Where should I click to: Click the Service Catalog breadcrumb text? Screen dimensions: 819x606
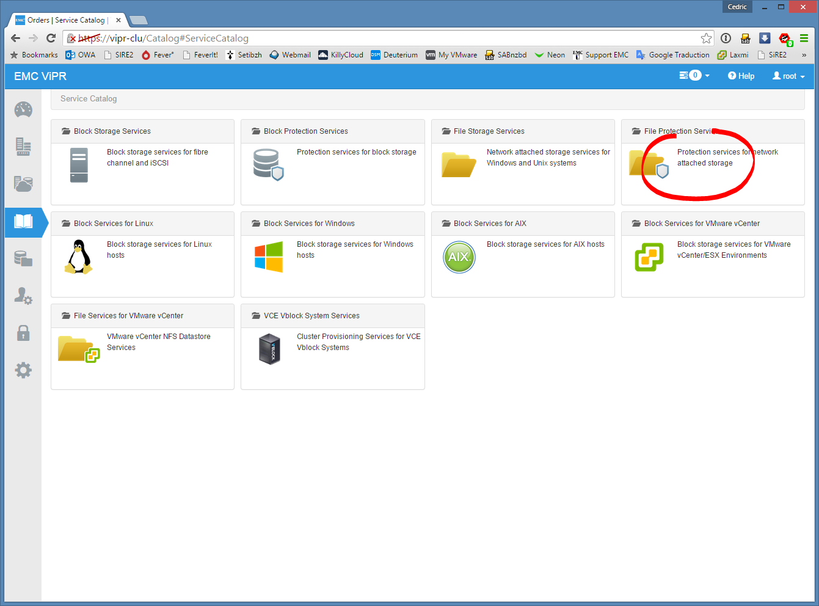pos(89,98)
